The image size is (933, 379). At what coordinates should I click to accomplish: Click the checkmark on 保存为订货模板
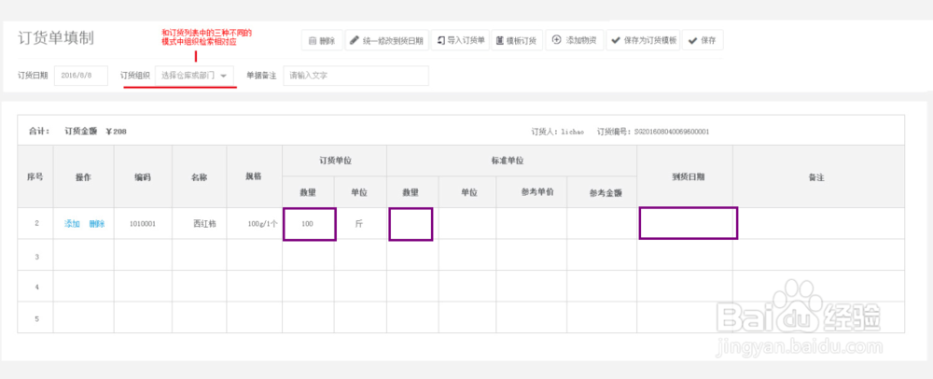(615, 41)
